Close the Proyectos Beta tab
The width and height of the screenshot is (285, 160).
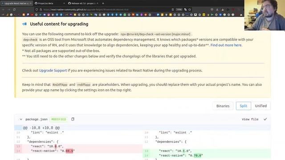click(64, 3)
